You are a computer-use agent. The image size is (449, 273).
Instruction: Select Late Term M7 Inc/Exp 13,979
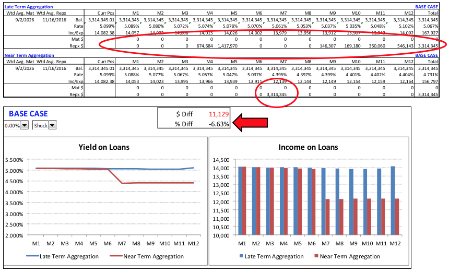coord(280,33)
